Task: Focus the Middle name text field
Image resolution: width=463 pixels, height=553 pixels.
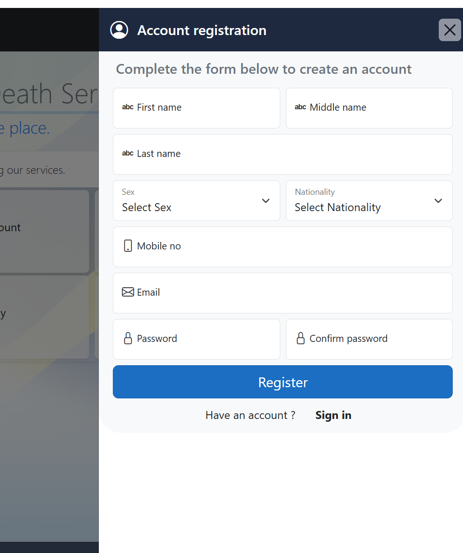Action: point(378,108)
